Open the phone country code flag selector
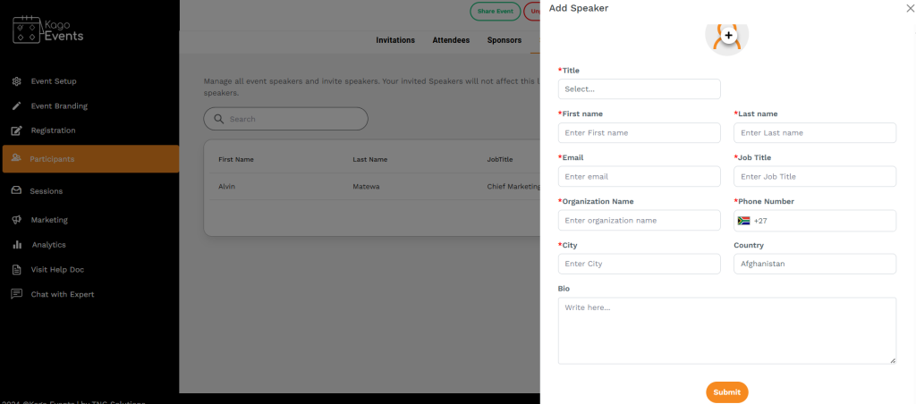This screenshot has width=916, height=404. tap(743, 221)
